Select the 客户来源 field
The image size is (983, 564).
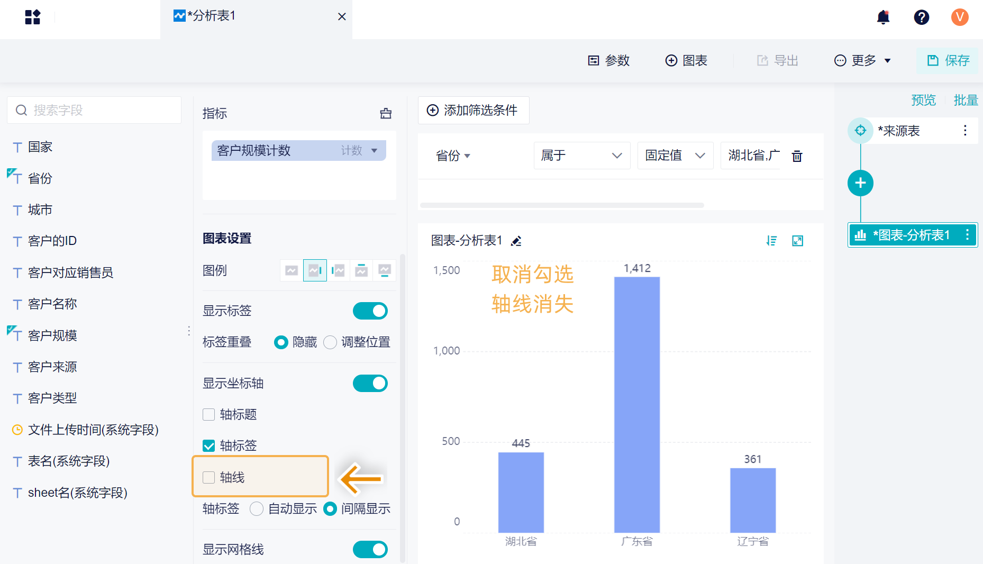coord(52,367)
